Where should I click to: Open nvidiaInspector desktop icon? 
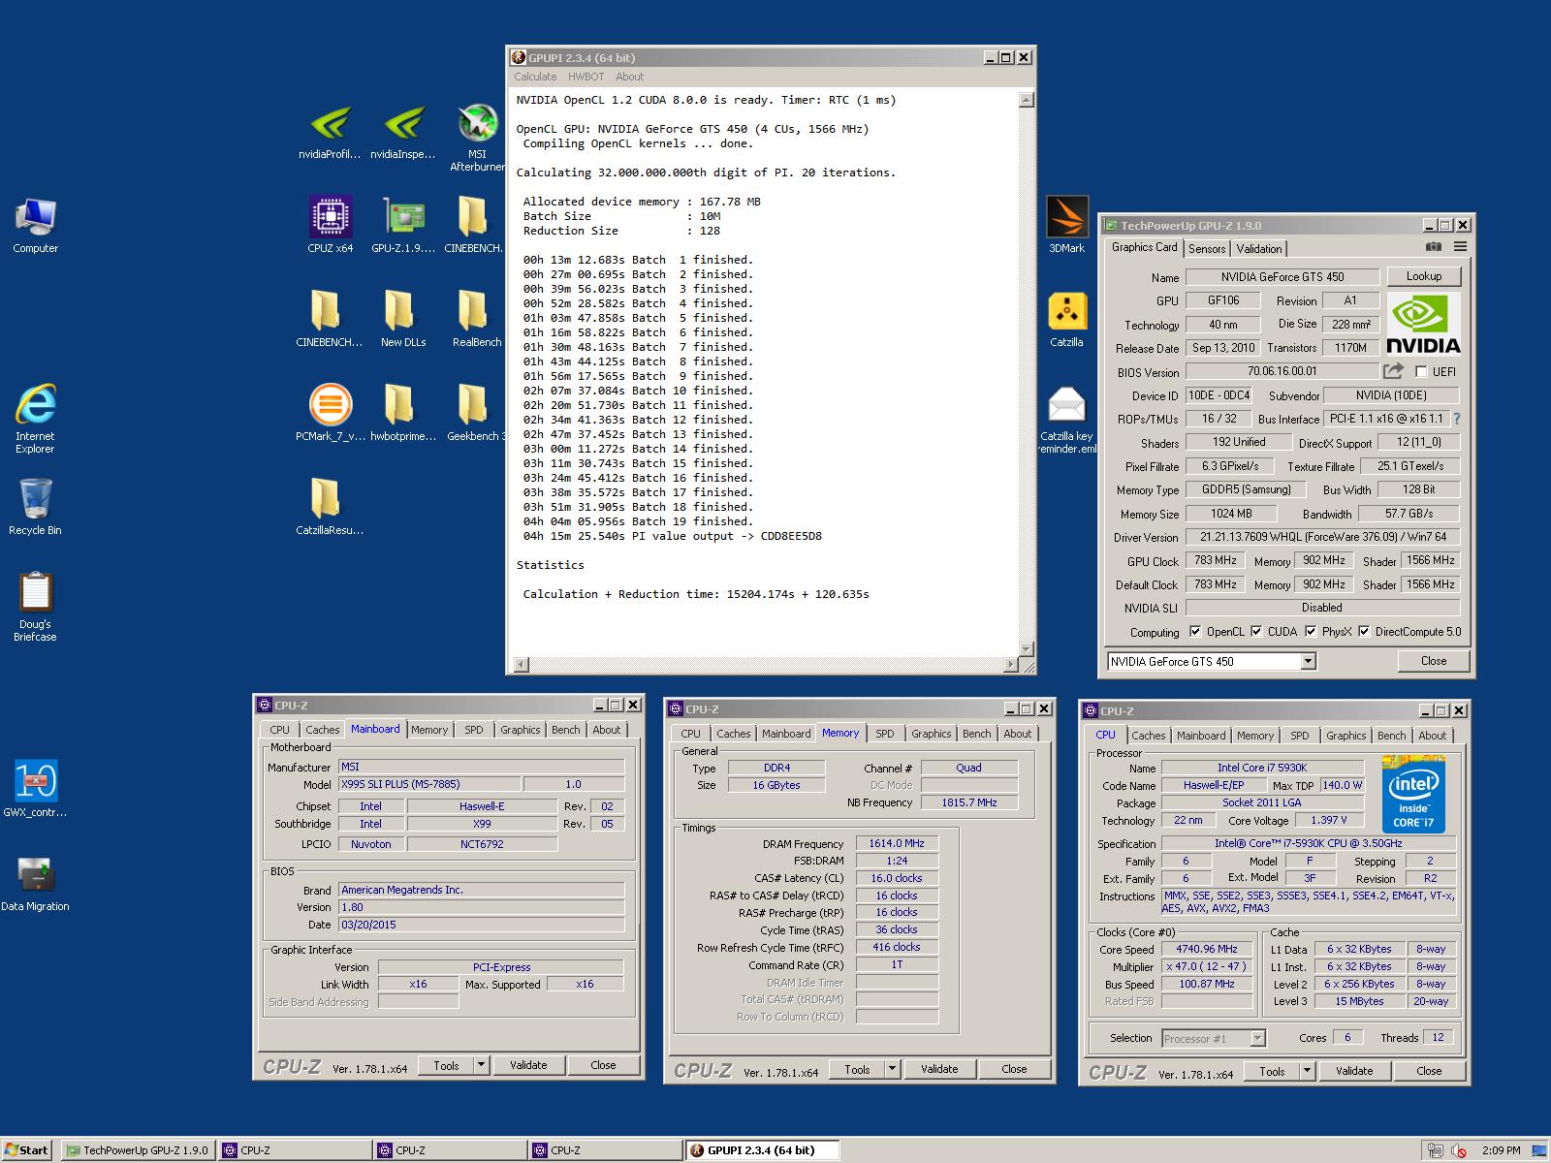click(403, 132)
